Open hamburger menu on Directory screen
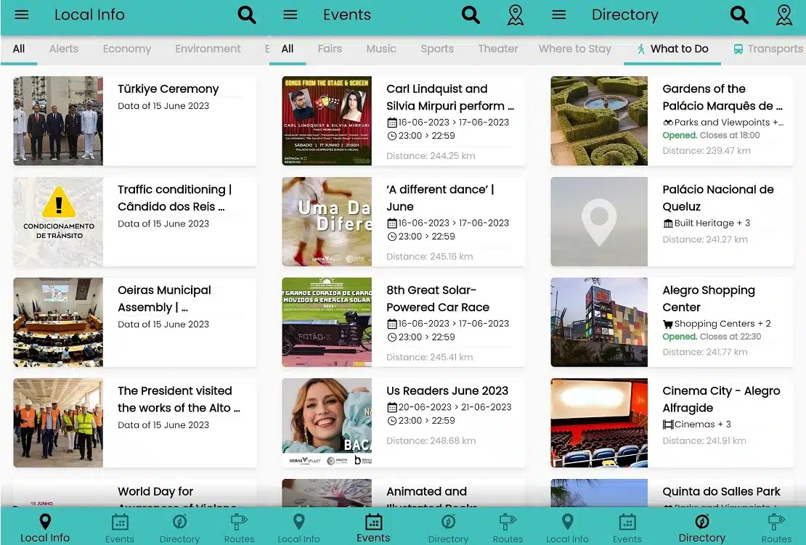 [x=558, y=15]
